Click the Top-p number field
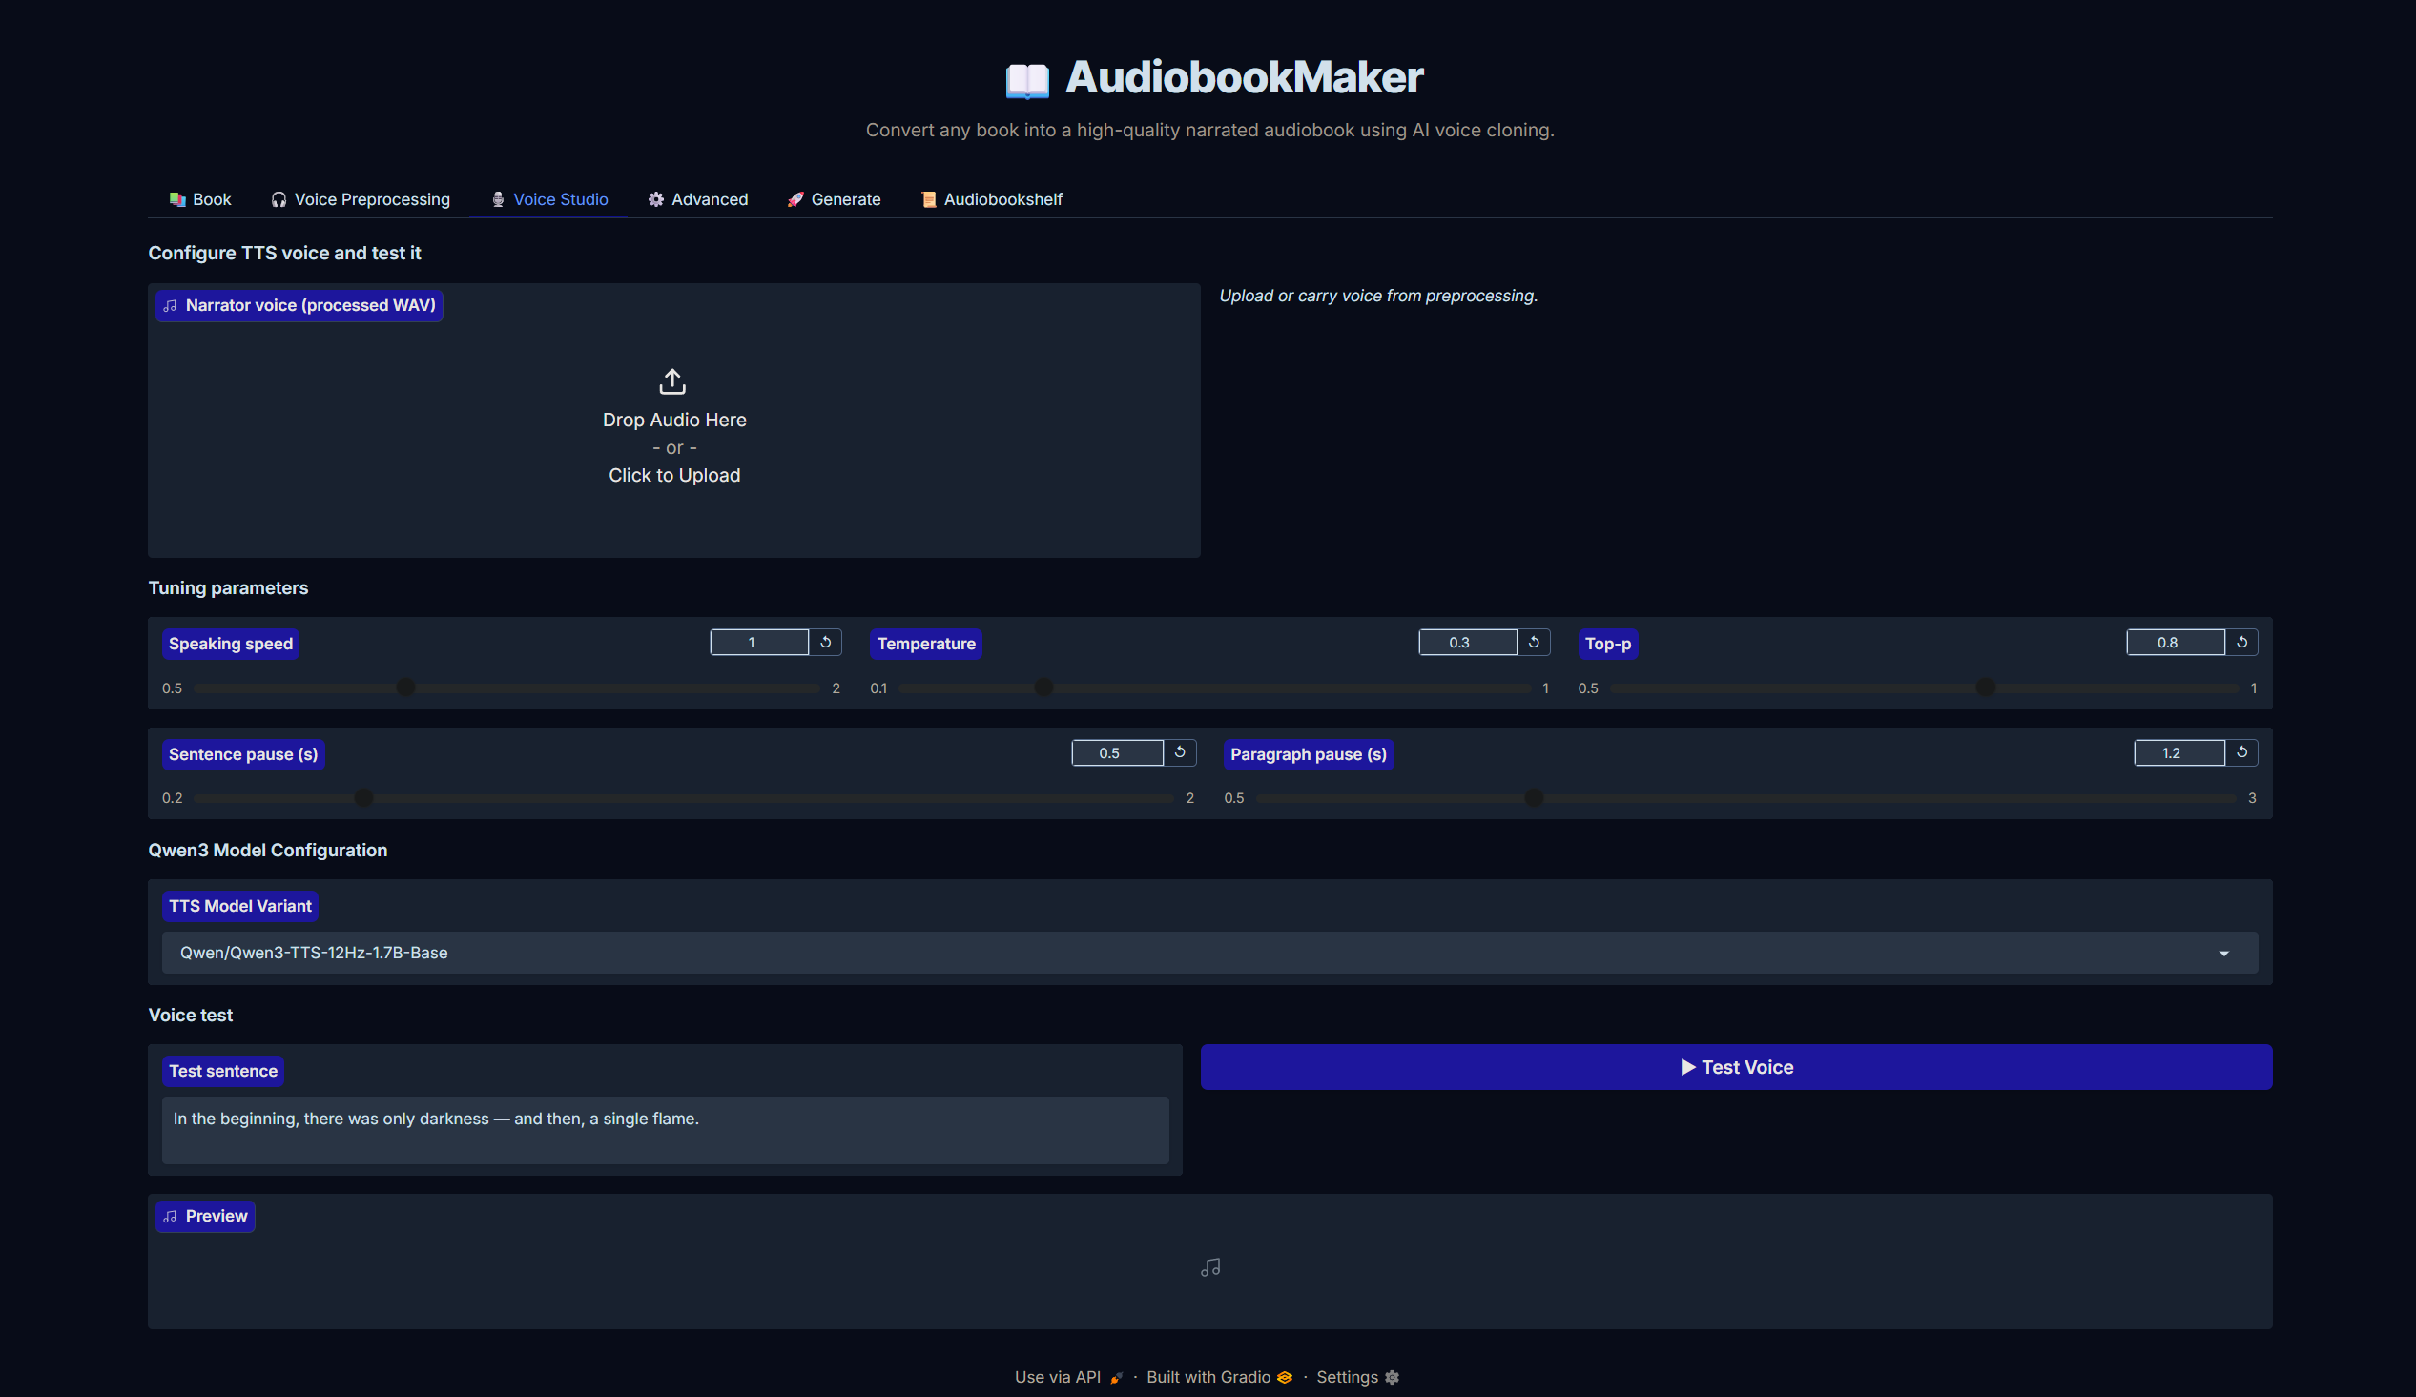This screenshot has height=1397, width=2416. 2176,643
